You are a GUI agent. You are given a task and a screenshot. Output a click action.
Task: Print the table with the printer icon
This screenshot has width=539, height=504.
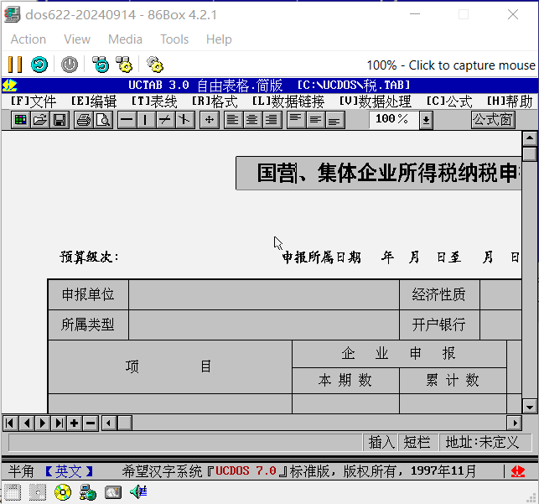pos(83,120)
